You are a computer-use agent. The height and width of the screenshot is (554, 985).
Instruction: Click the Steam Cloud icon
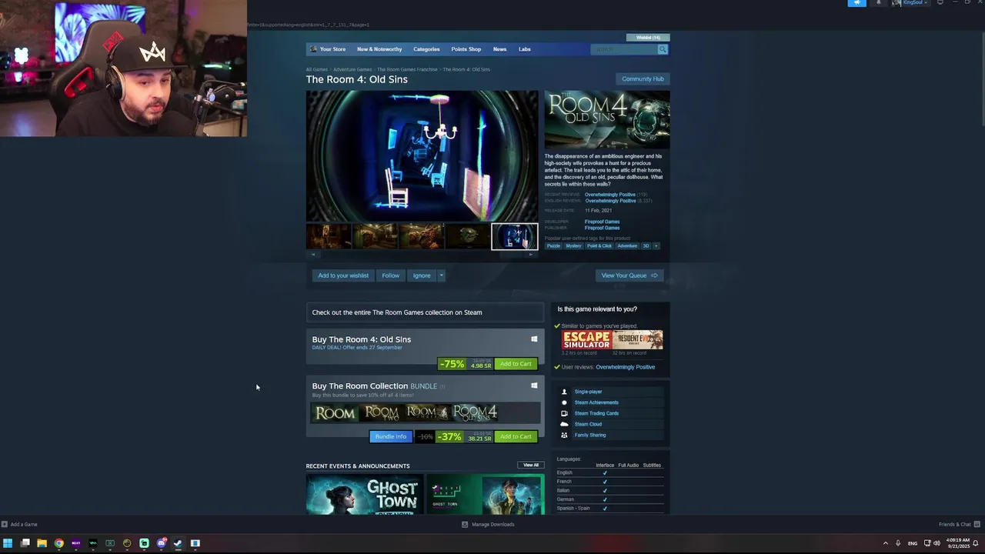[564, 424]
